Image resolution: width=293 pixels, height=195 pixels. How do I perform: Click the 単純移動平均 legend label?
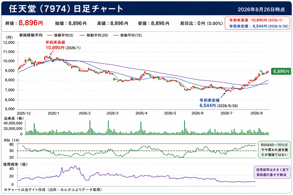(31, 35)
